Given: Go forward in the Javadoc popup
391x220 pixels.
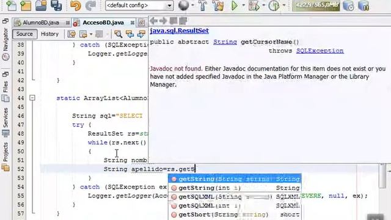Looking at the screenshot, I should pos(163,21).
